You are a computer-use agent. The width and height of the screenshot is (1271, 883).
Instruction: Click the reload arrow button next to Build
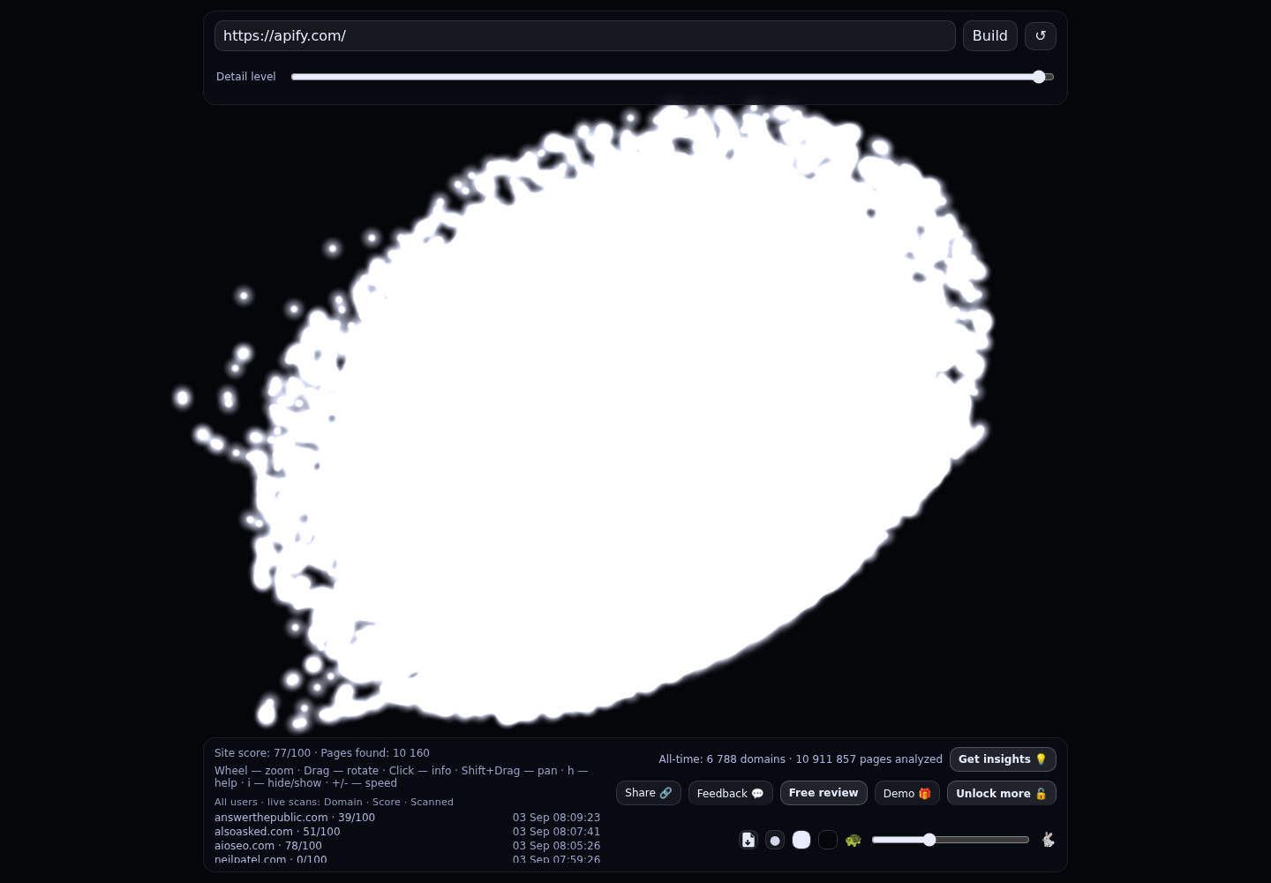(1041, 36)
